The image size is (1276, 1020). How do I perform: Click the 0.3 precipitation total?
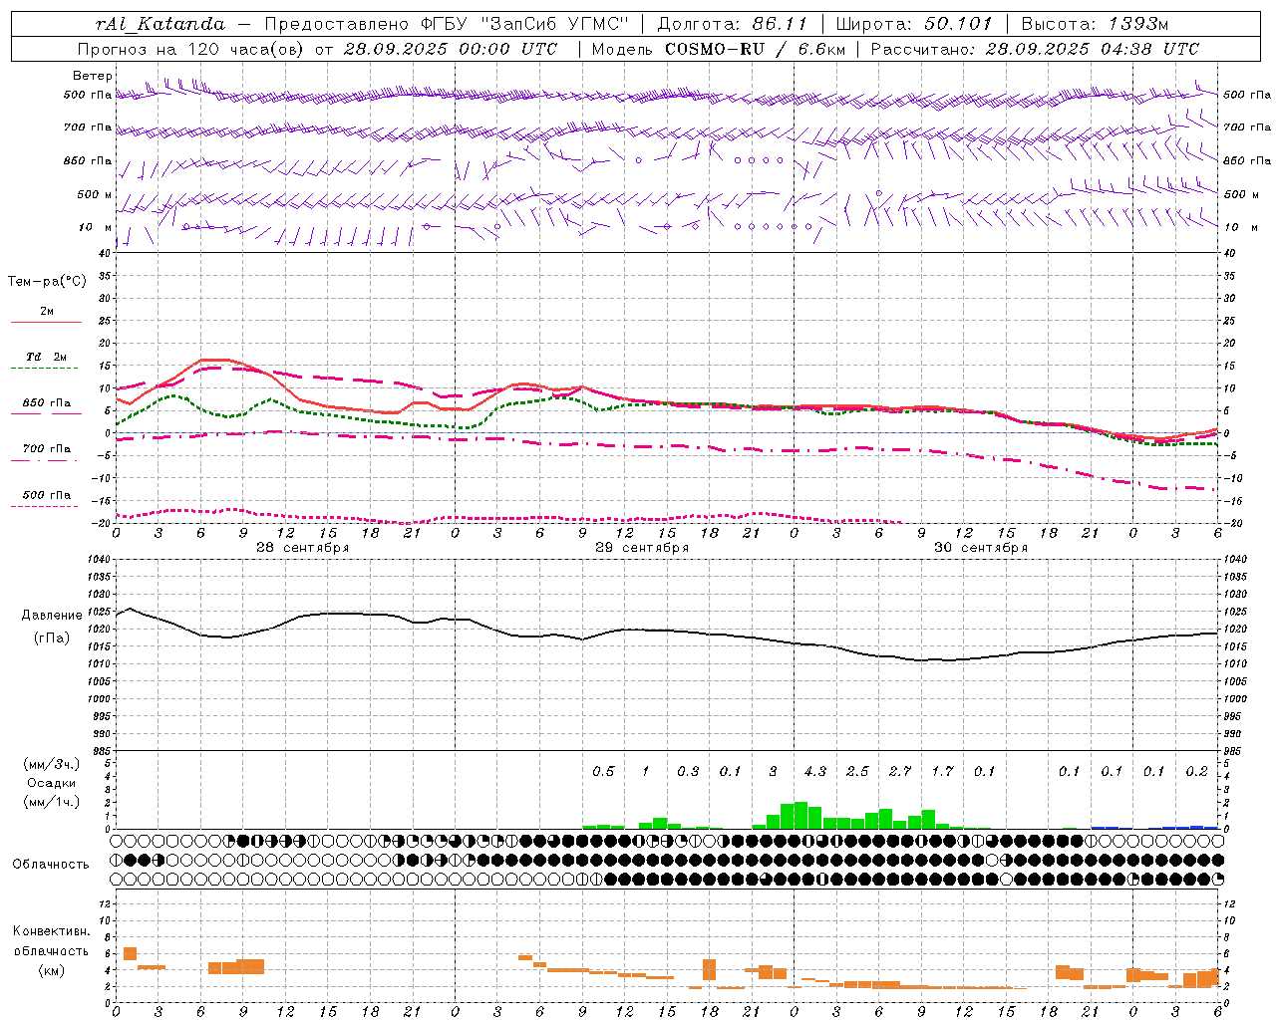point(688,772)
